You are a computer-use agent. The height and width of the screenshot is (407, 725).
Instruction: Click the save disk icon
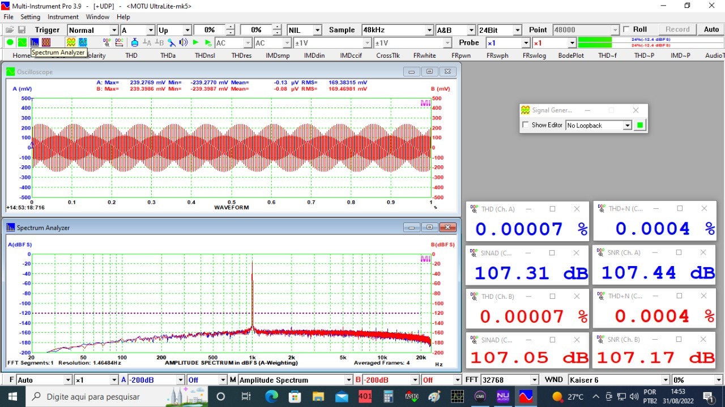(22, 30)
